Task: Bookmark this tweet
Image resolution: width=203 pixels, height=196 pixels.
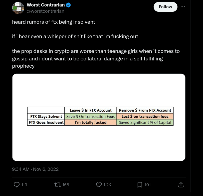Action: click(140, 185)
